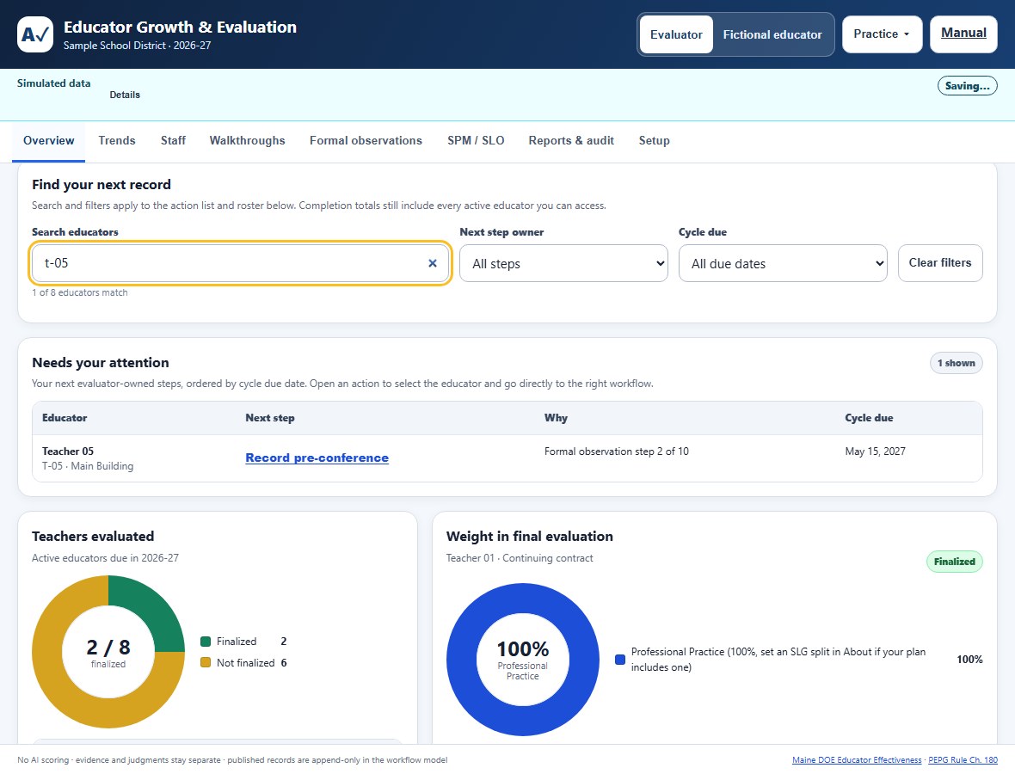Click the May 15, 2027 due date cell

[875, 451]
